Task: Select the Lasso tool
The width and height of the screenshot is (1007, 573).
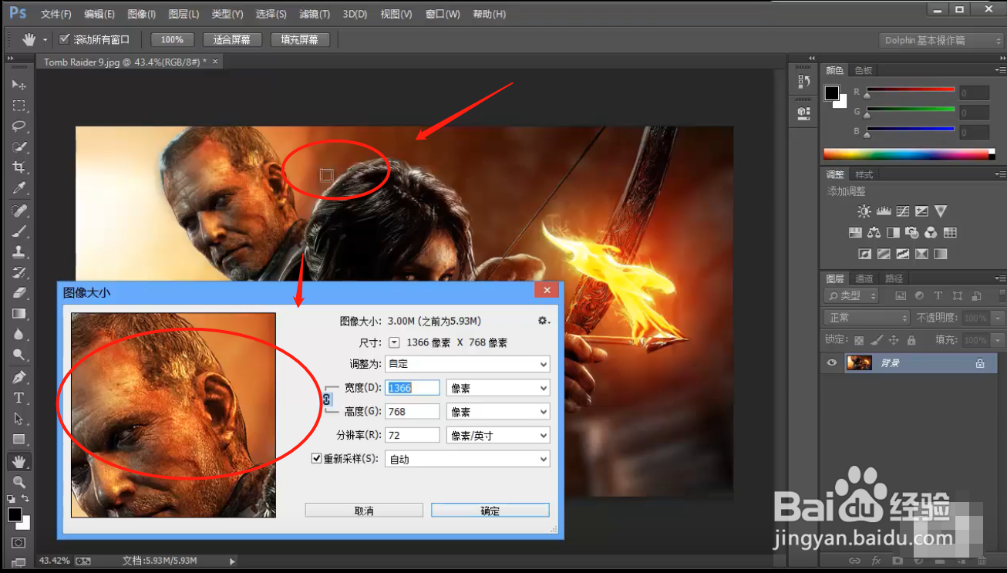Action: pyautogui.click(x=19, y=126)
